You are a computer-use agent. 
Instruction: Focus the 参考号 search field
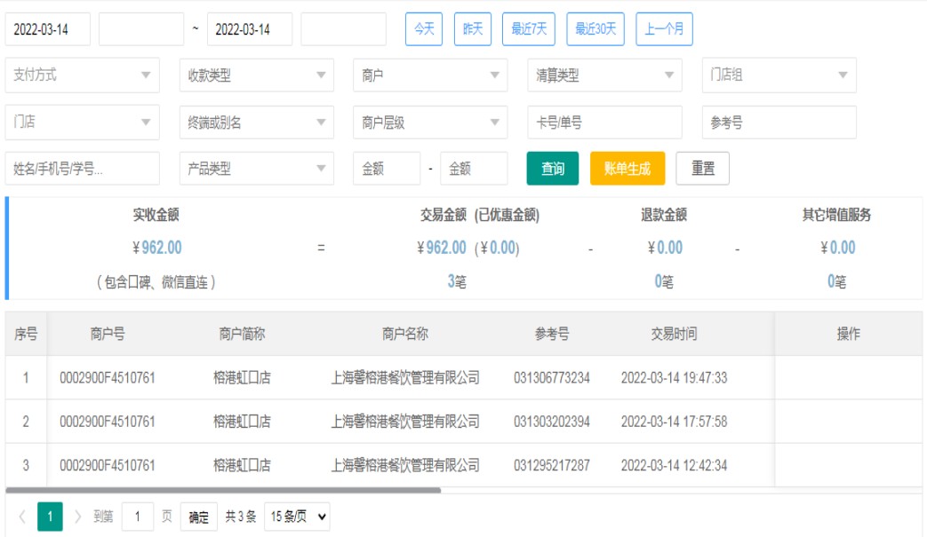point(779,122)
